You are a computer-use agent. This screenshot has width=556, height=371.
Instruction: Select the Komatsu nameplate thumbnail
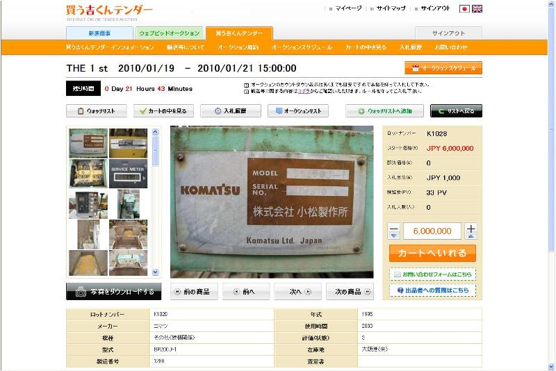[88, 143]
